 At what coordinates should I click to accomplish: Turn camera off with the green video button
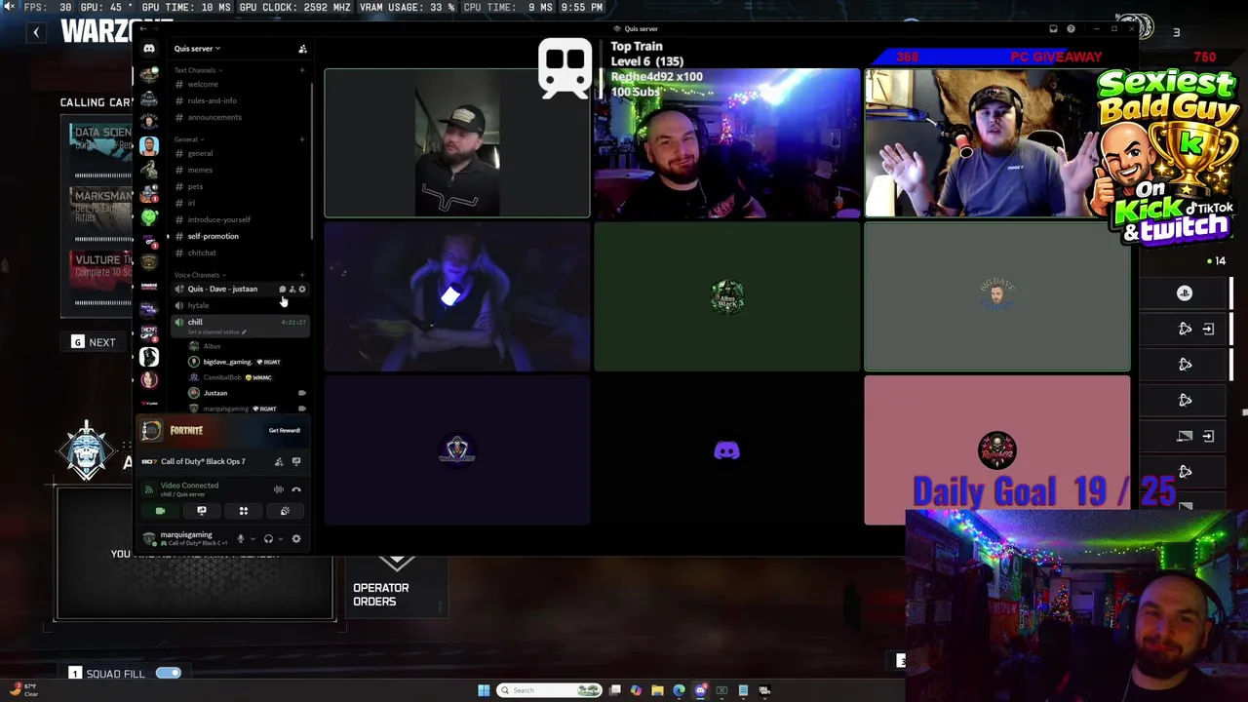[x=160, y=511]
